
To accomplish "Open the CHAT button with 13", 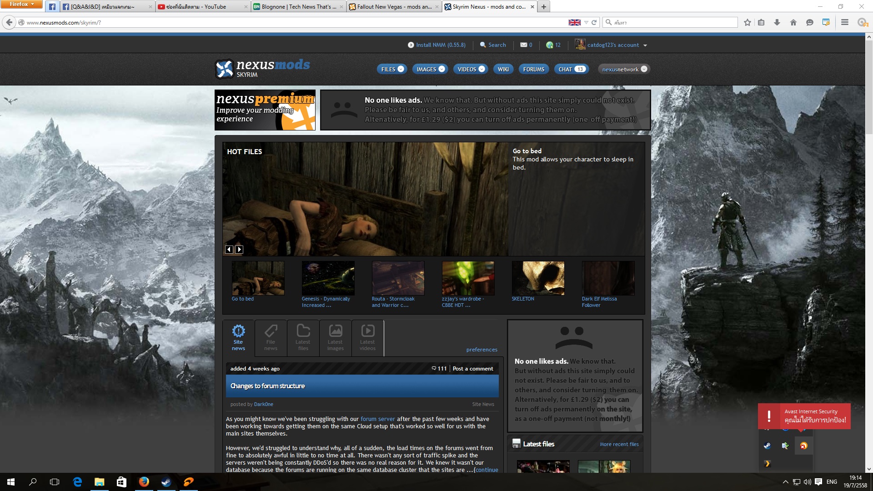I will [572, 69].
